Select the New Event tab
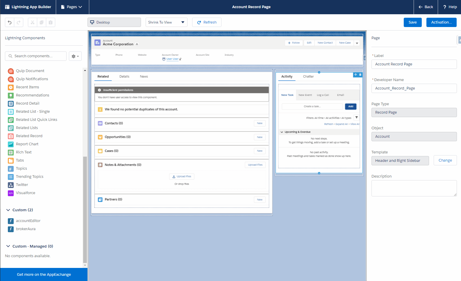461x281 pixels. [x=305, y=95]
